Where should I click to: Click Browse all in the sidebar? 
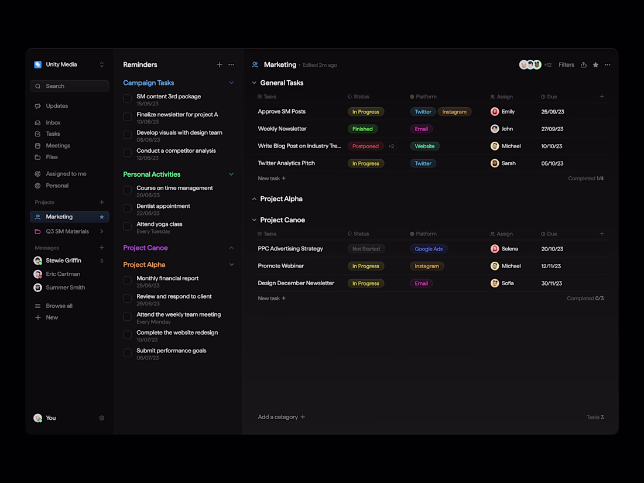click(59, 306)
